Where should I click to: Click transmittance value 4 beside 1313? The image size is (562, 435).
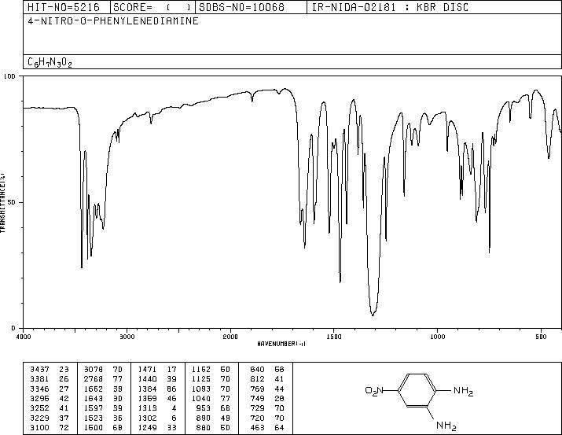(174, 408)
